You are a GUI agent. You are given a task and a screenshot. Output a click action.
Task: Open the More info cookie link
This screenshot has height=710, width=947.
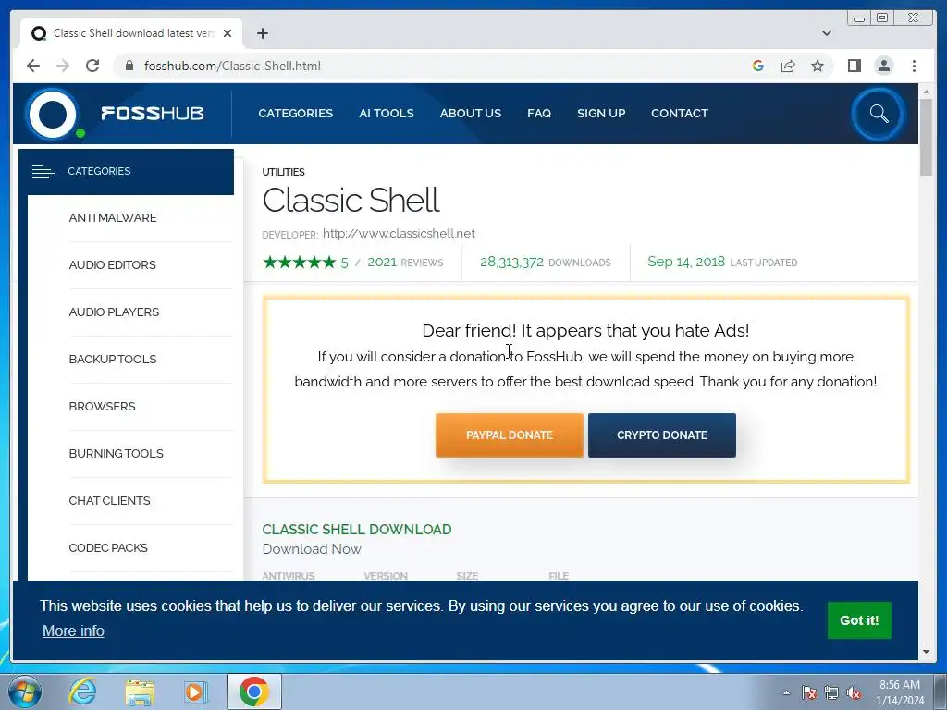73,630
